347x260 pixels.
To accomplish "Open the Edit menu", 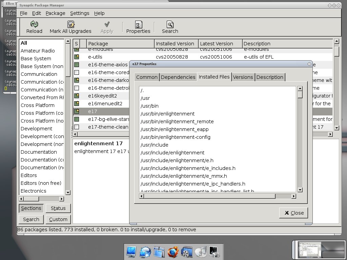I will (37, 13).
